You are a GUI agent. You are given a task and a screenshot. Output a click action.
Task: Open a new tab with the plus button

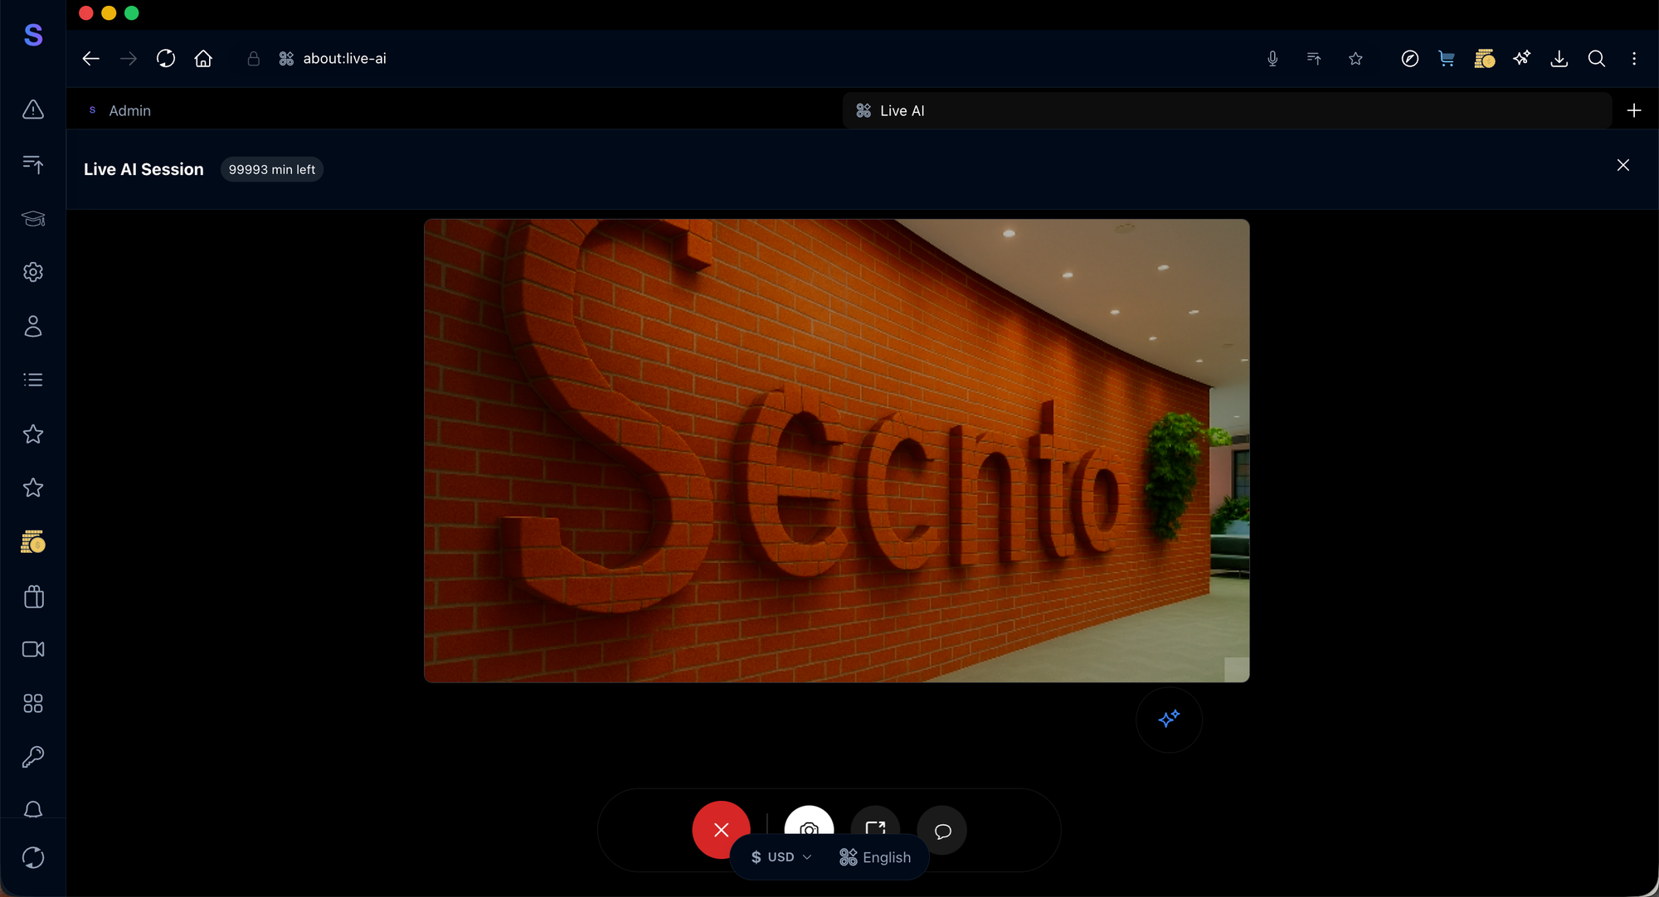1634,110
